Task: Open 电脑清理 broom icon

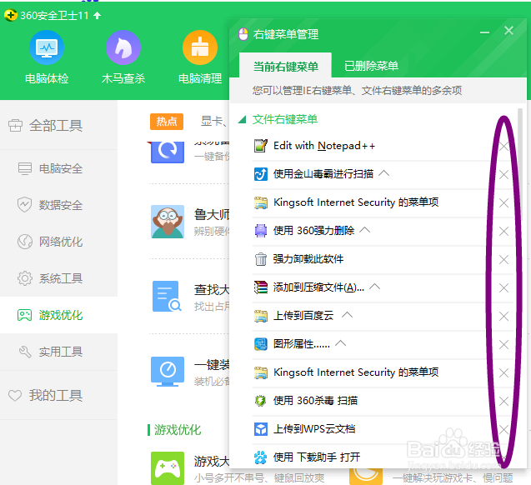Action: pyautogui.click(x=200, y=47)
